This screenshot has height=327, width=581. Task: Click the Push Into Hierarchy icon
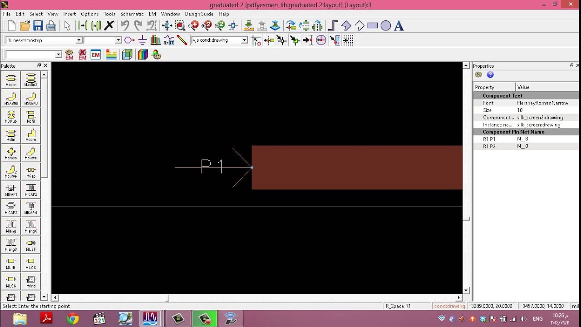[x=248, y=26]
